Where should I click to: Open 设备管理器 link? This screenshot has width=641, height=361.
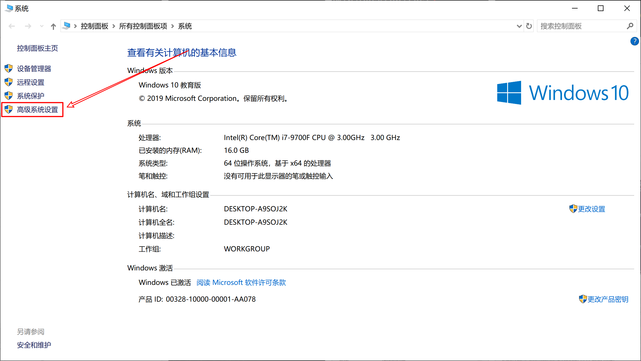(34, 69)
